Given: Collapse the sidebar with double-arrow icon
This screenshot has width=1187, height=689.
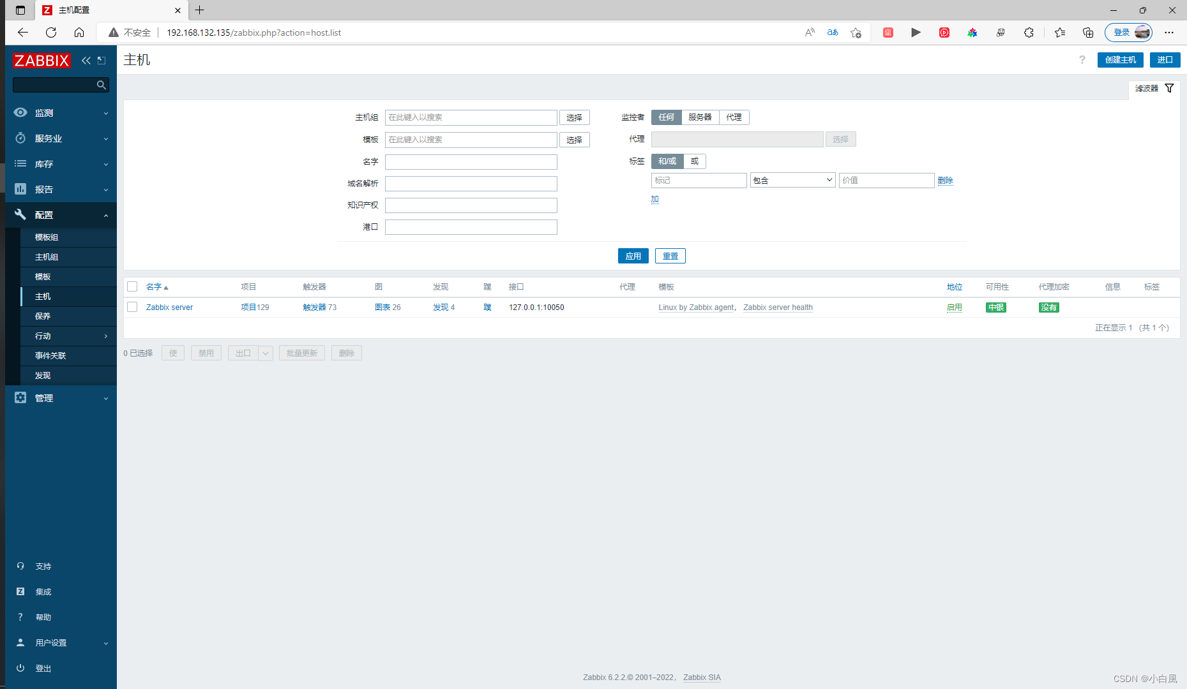Looking at the screenshot, I should [86, 61].
